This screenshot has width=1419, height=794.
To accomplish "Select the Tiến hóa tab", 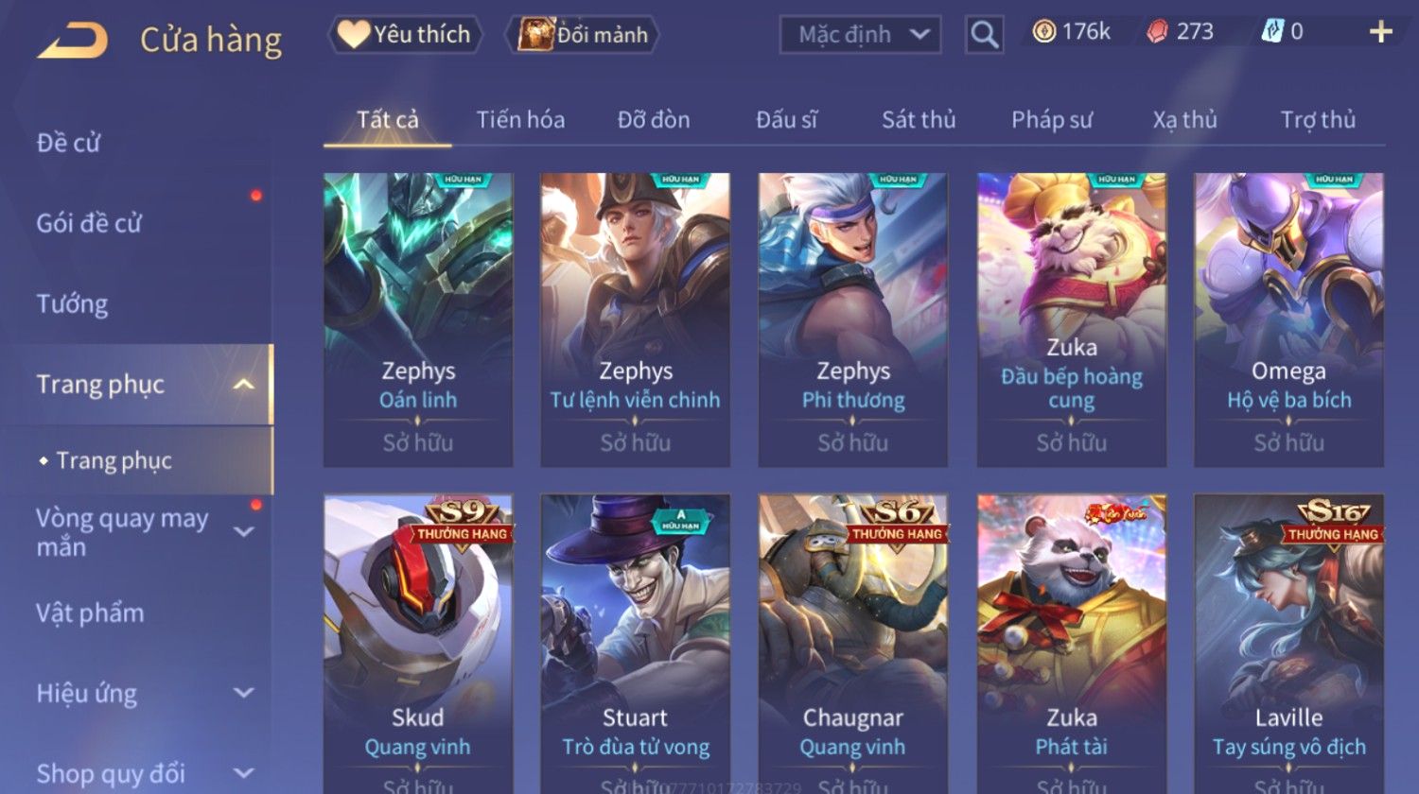I will pos(520,120).
